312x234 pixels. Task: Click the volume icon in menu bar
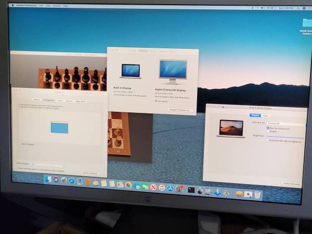(x=263, y=8)
